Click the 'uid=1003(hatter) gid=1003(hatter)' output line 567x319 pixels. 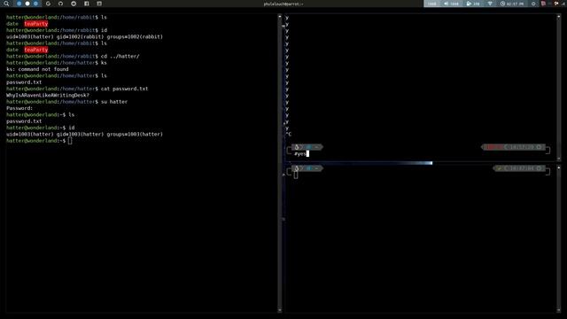click(84, 134)
